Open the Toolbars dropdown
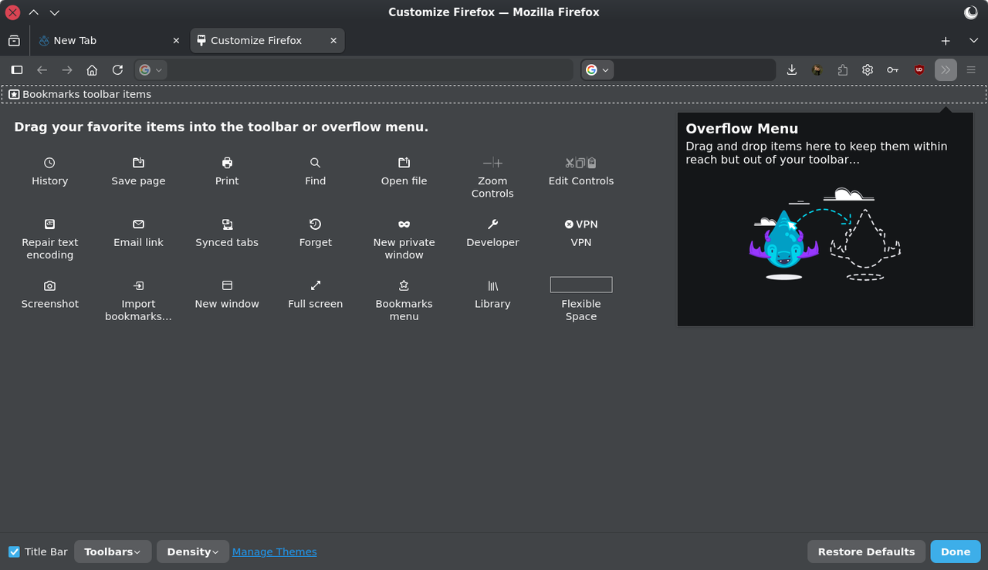The image size is (988, 570). [x=113, y=551]
